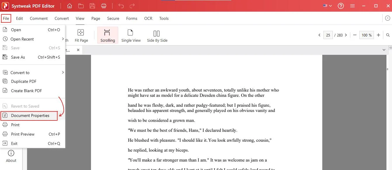Open the OCR tab
Image resolution: width=392 pixels, height=170 pixels.
(148, 18)
